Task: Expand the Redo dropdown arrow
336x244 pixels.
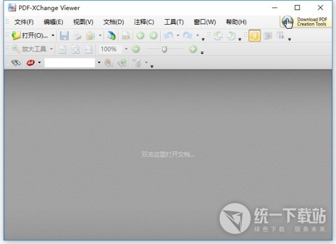Action: coord(198,35)
